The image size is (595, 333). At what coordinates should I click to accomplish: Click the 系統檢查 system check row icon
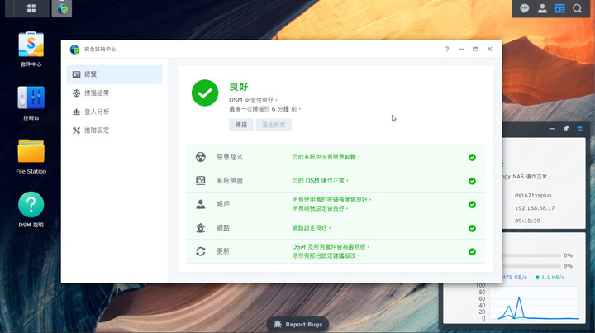(200, 180)
